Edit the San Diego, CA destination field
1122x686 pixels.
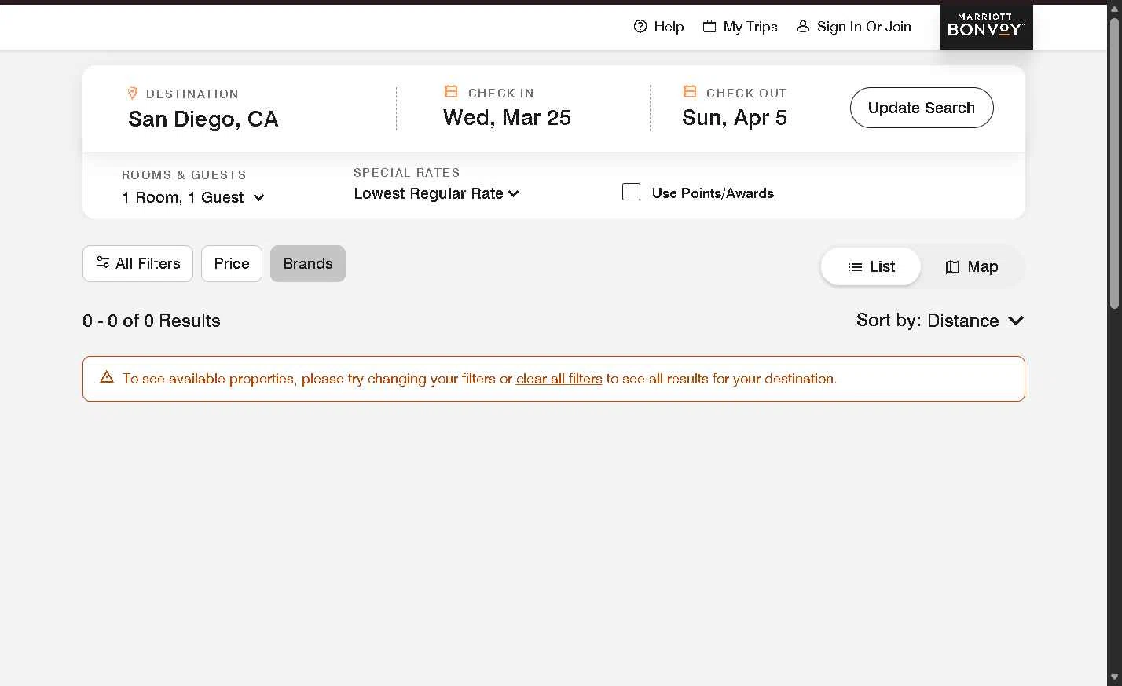pos(203,119)
